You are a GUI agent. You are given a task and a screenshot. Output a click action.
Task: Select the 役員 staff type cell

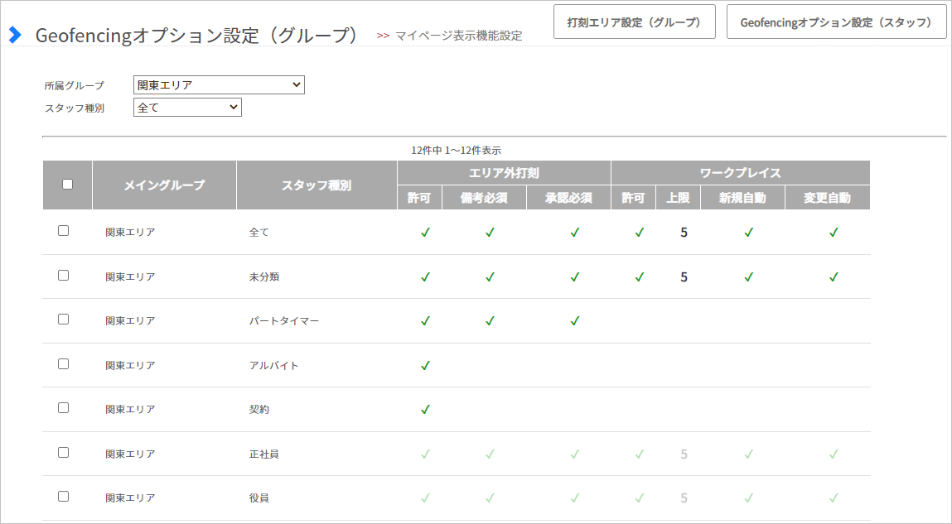pos(259,498)
